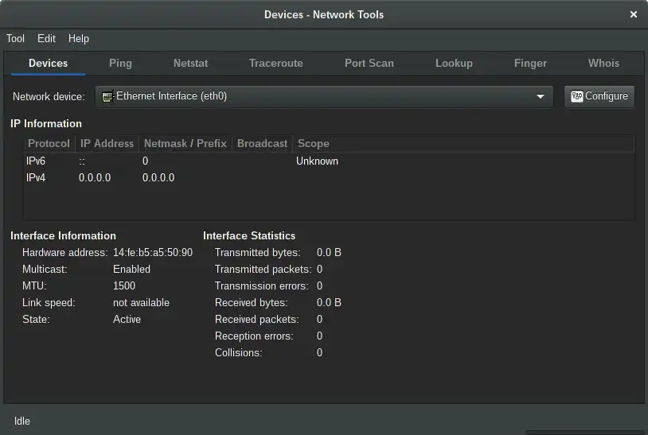Image resolution: width=648 pixels, height=435 pixels.
Task: Click the Unknown scope cell
Action: (317, 161)
